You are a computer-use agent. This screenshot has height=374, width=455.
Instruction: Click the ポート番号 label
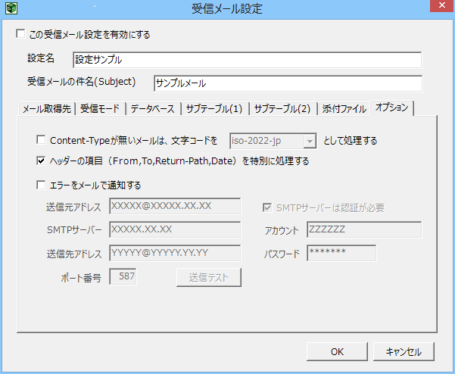click(81, 278)
